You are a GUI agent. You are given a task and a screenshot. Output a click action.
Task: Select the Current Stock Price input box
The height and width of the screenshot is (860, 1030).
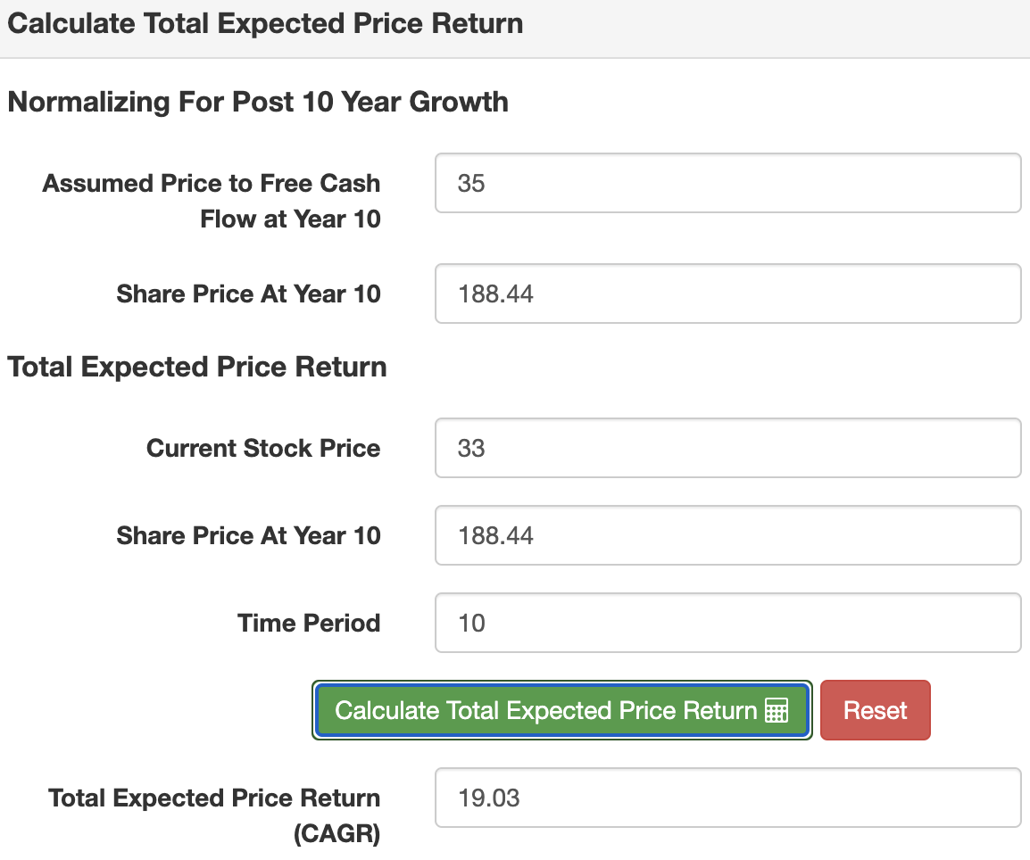727,448
